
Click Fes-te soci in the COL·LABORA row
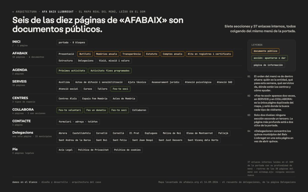[x=119, y=110]
